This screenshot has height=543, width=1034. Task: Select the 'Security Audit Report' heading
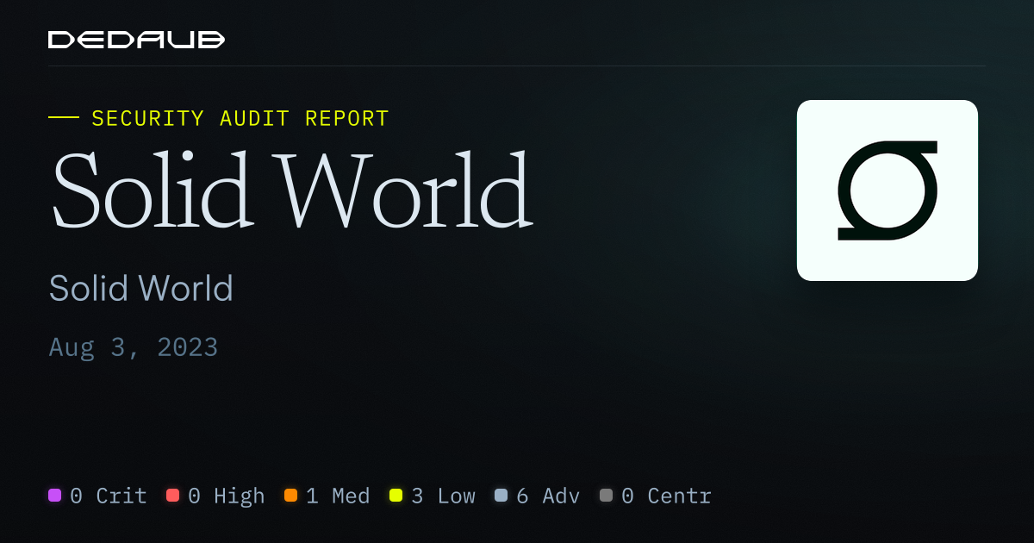coord(240,118)
